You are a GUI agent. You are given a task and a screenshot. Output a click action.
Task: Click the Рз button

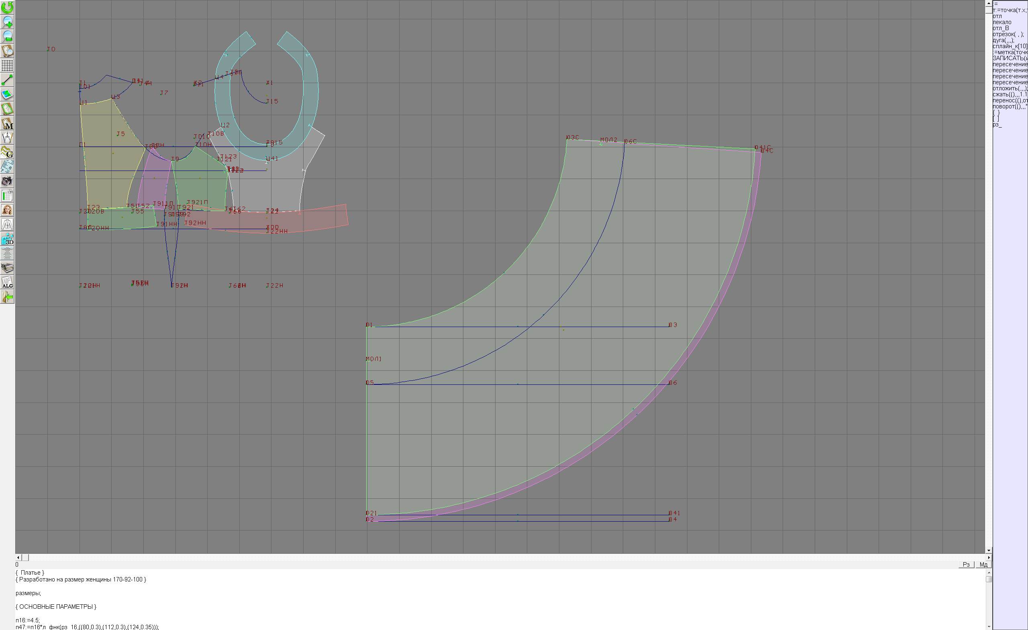click(966, 565)
